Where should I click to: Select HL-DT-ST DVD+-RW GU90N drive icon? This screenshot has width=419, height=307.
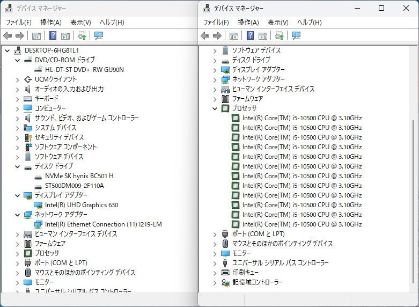coord(38,70)
